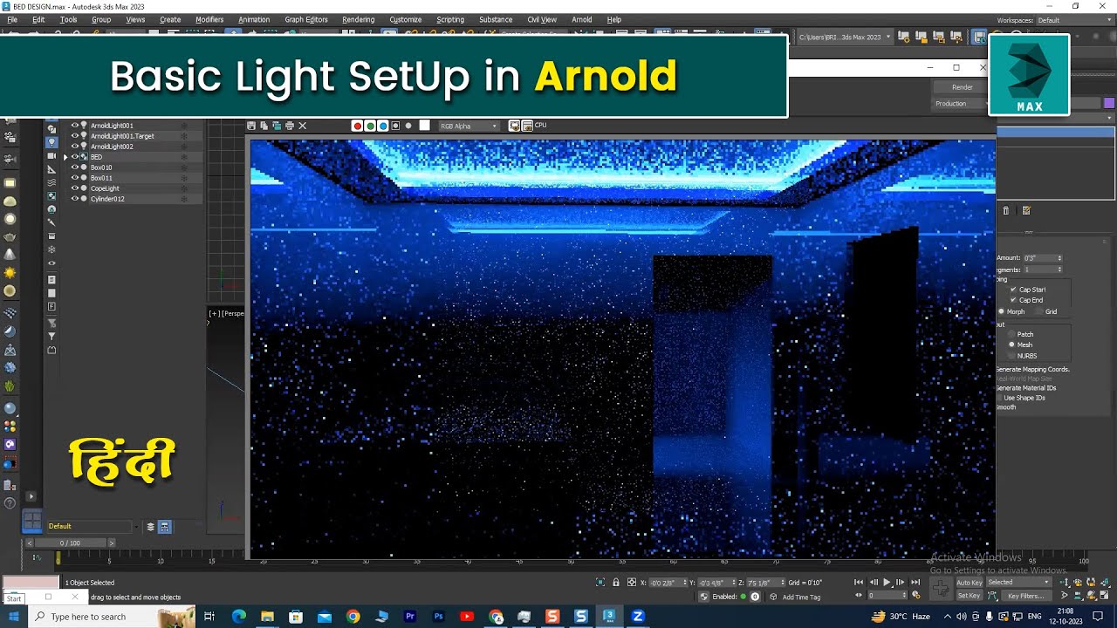Click the Amount spinner arrows
The image size is (1117, 628).
click(x=1059, y=258)
